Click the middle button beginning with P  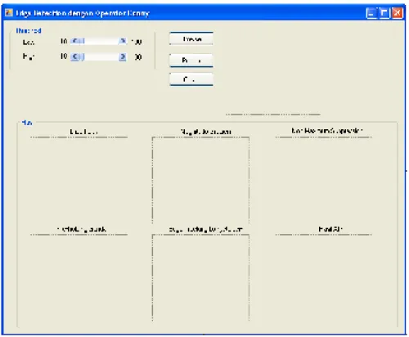tap(191, 61)
